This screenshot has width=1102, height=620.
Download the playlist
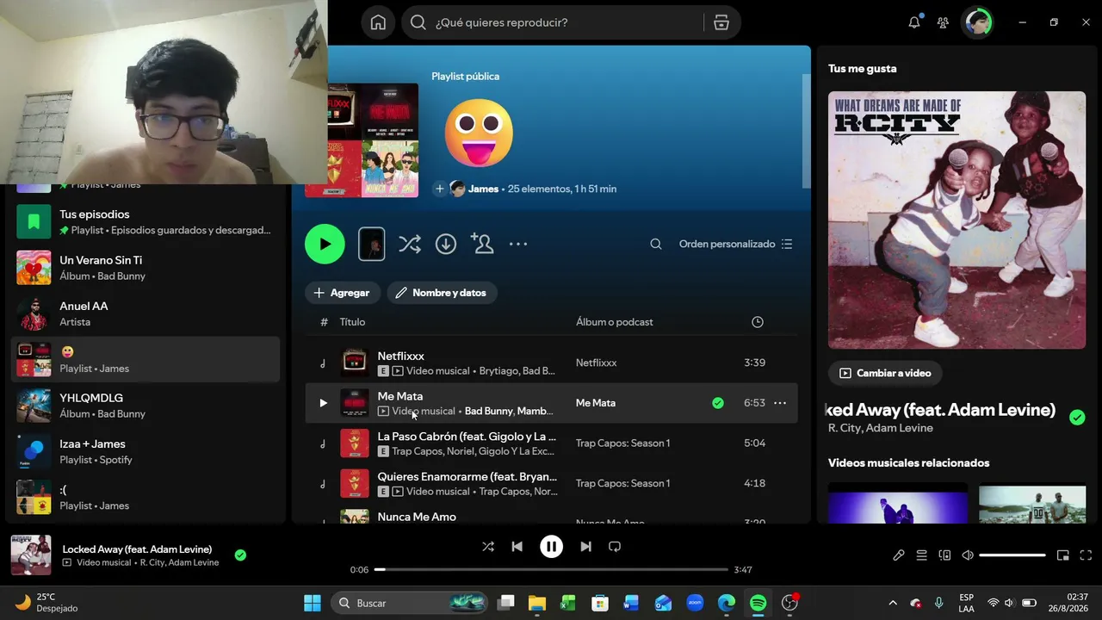tap(446, 244)
